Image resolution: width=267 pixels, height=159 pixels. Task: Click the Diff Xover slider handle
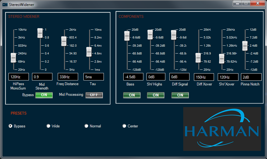[x=198, y=58]
